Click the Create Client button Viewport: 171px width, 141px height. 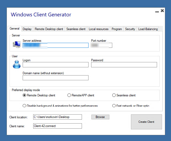coord(146,122)
